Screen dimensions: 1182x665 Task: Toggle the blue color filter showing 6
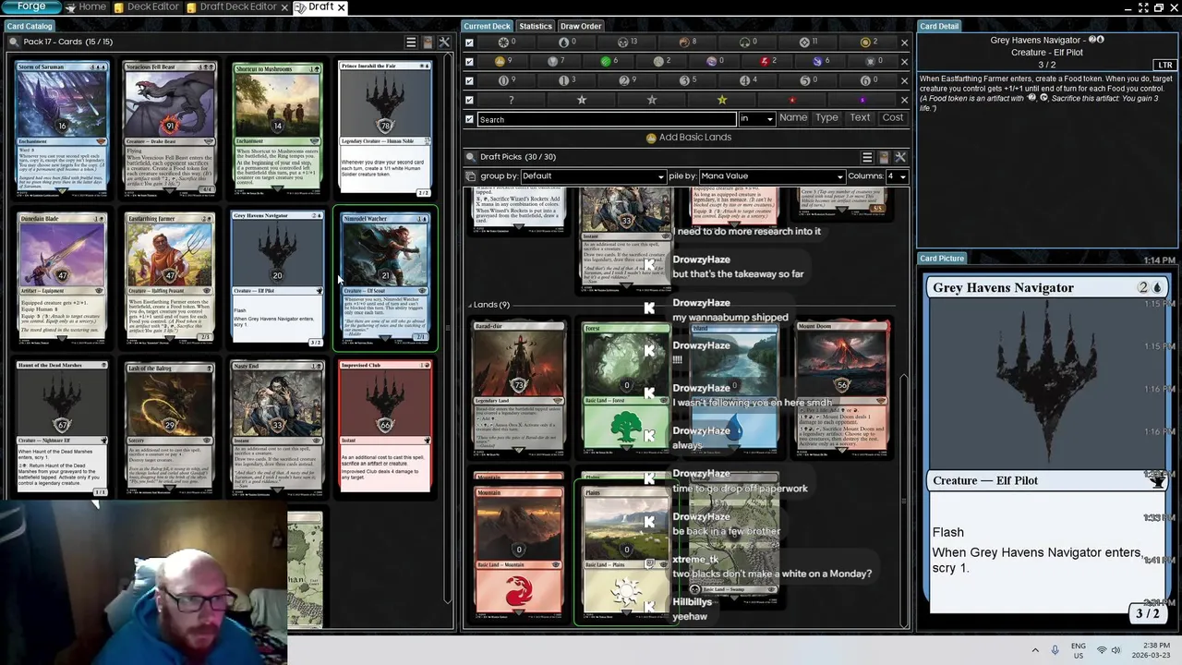(x=820, y=62)
